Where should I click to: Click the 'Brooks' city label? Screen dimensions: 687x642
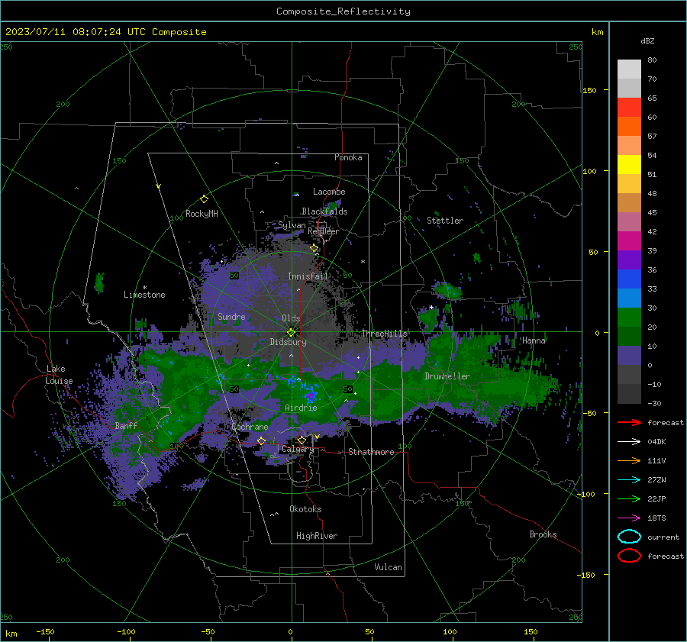pos(543,534)
